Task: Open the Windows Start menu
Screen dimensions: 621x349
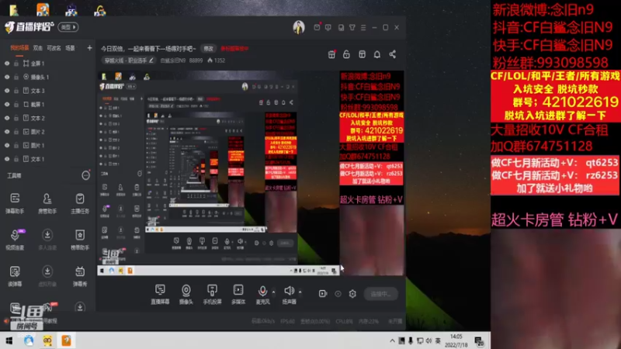Action: (x=9, y=340)
